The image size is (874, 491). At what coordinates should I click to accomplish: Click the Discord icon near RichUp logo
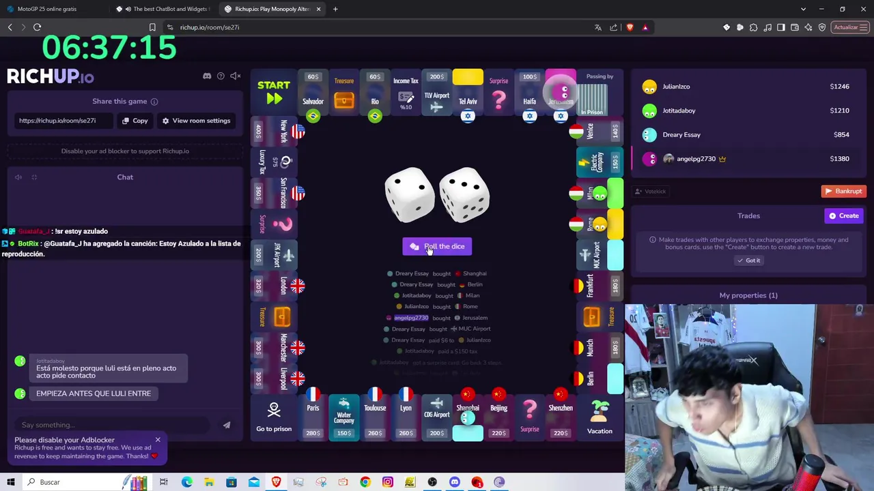click(x=207, y=76)
